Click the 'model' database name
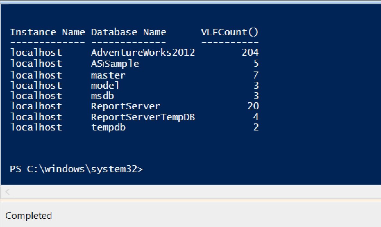The image size is (381, 227). pyautogui.click(x=105, y=85)
